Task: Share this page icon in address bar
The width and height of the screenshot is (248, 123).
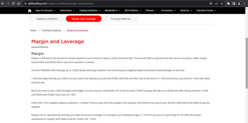Action: tap(216, 3)
